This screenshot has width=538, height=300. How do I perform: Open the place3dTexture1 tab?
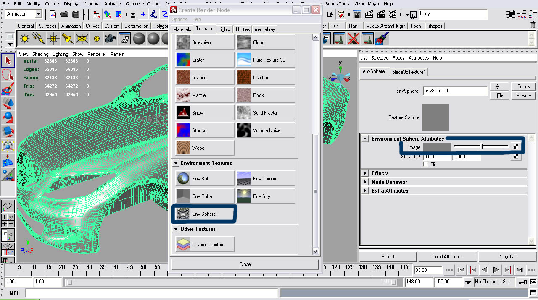409,72
